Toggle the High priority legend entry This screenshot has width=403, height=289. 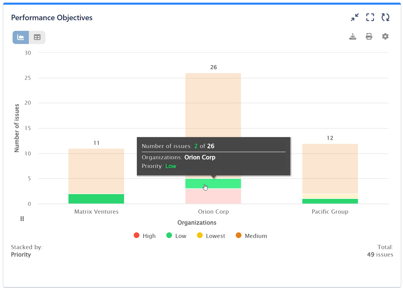click(144, 235)
